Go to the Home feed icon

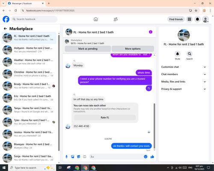point(96,19)
